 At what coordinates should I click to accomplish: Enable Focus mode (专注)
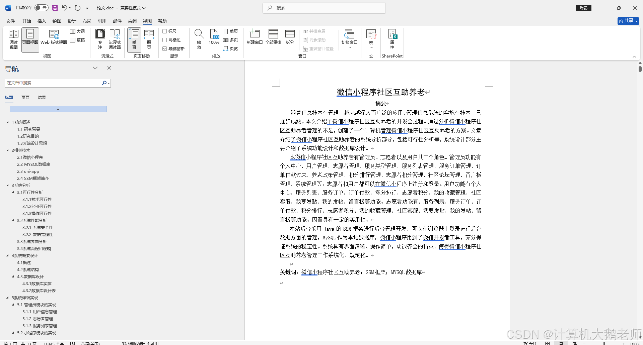click(x=100, y=39)
